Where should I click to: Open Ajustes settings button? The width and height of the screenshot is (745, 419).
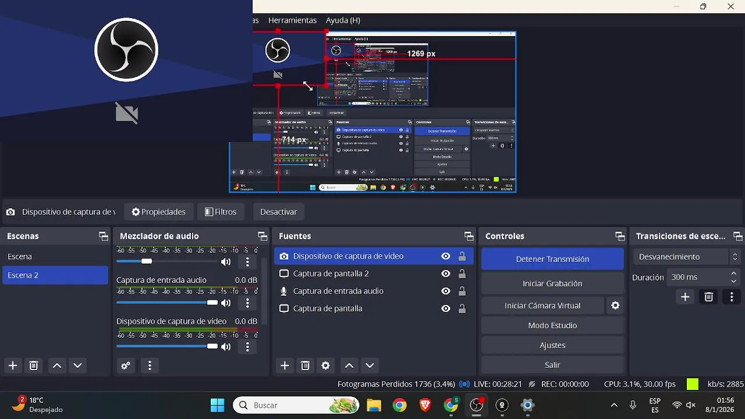552,345
